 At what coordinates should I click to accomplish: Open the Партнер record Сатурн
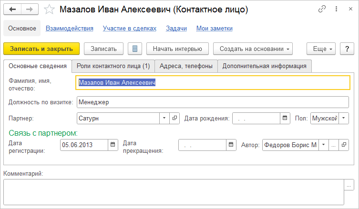174,118
